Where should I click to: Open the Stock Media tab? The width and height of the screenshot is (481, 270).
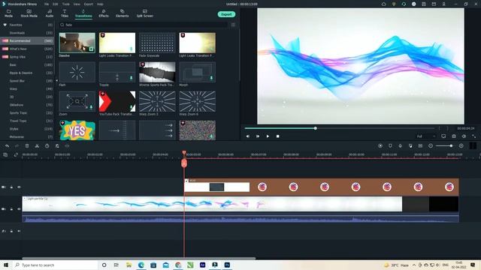point(29,13)
